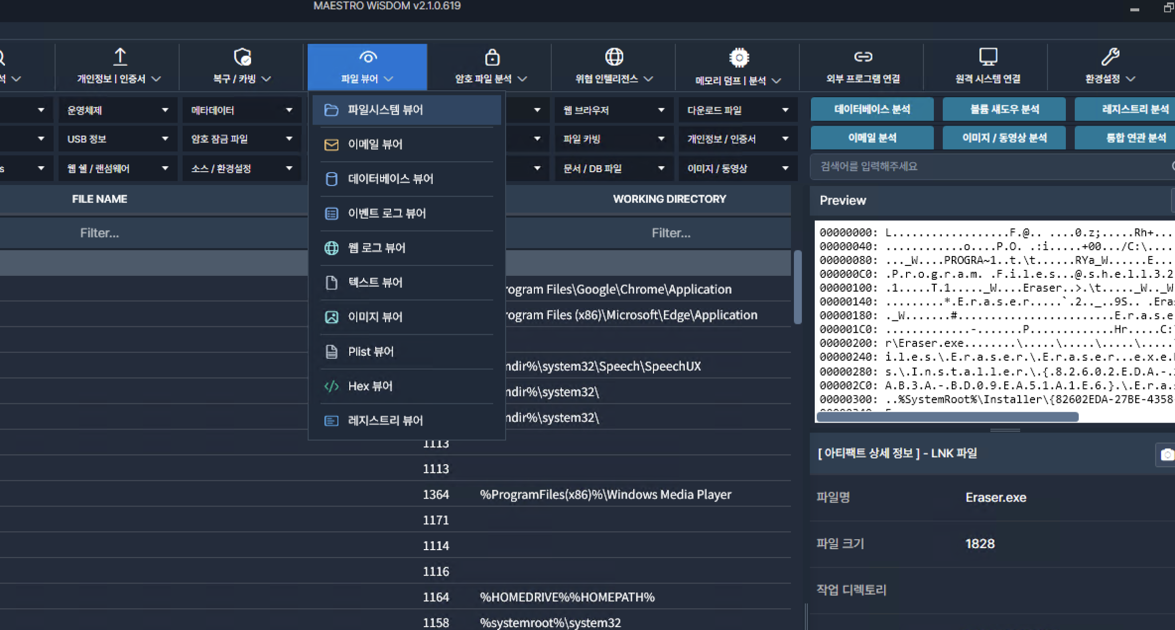Expand the 메타데이터 dropdown
The image size is (1175, 630).
[x=242, y=110]
